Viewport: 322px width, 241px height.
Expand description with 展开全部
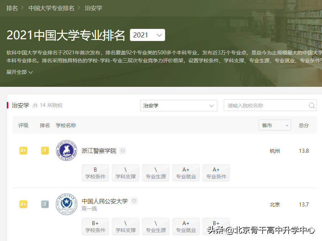[x=19, y=72]
